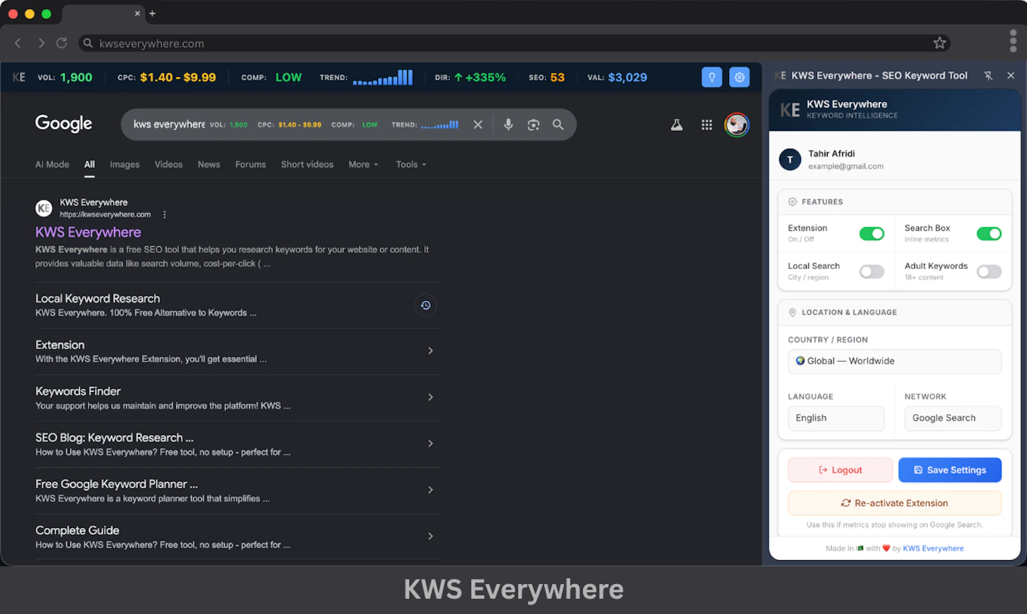
Task: Open the browser three-dot menu
Action: coord(1013,40)
